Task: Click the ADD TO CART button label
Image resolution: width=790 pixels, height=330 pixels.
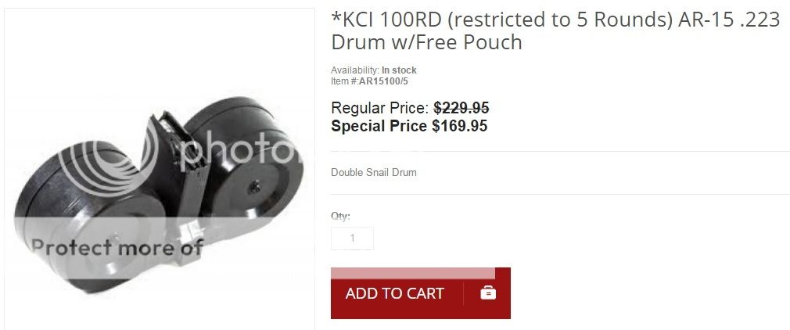Action: click(394, 293)
